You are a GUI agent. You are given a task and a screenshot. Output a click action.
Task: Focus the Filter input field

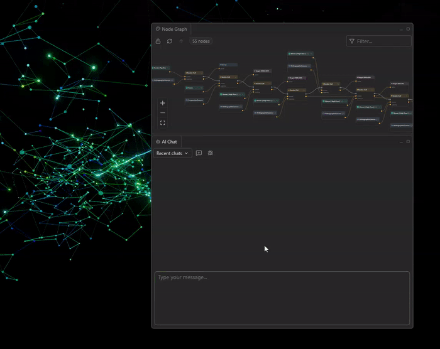[378, 41]
